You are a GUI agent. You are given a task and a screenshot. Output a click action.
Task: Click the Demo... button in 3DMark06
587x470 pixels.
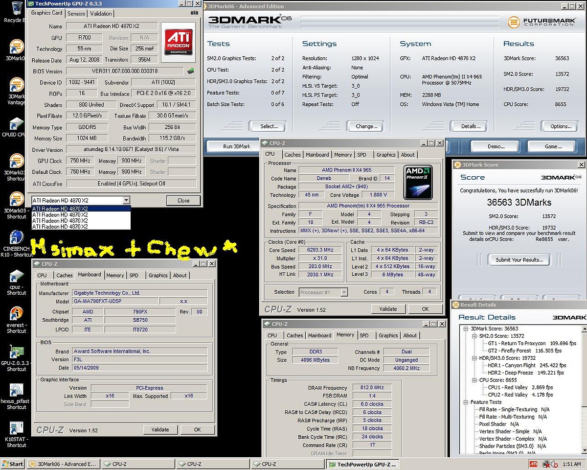(496, 146)
